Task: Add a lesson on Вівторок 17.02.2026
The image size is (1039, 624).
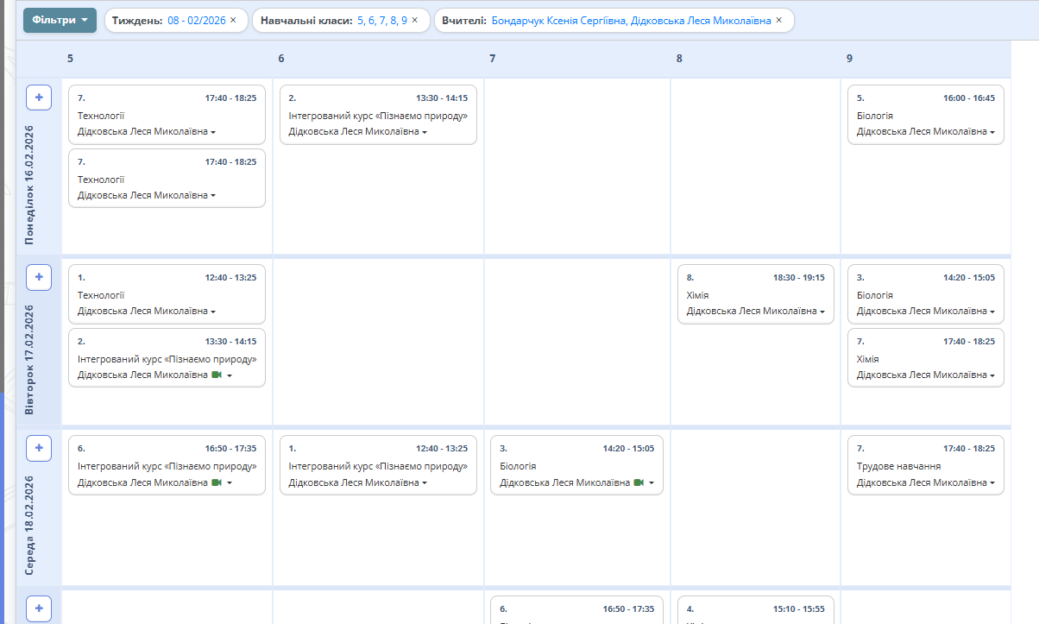Action: pyautogui.click(x=39, y=277)
